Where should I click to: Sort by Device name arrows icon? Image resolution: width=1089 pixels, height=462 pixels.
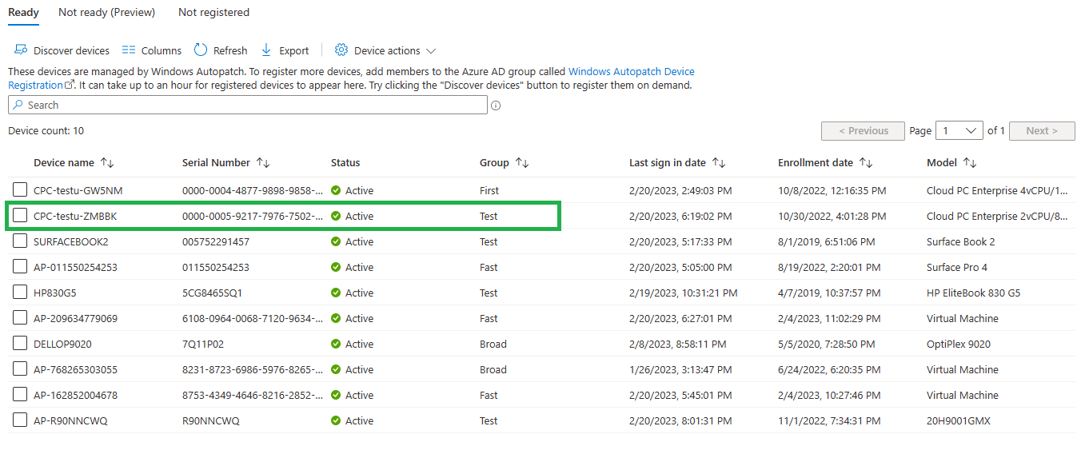click(107, 163)
